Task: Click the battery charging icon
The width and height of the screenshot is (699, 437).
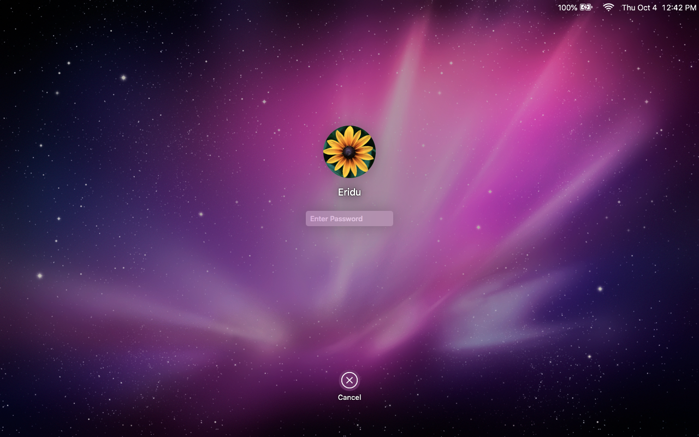Action: [586, 8]
